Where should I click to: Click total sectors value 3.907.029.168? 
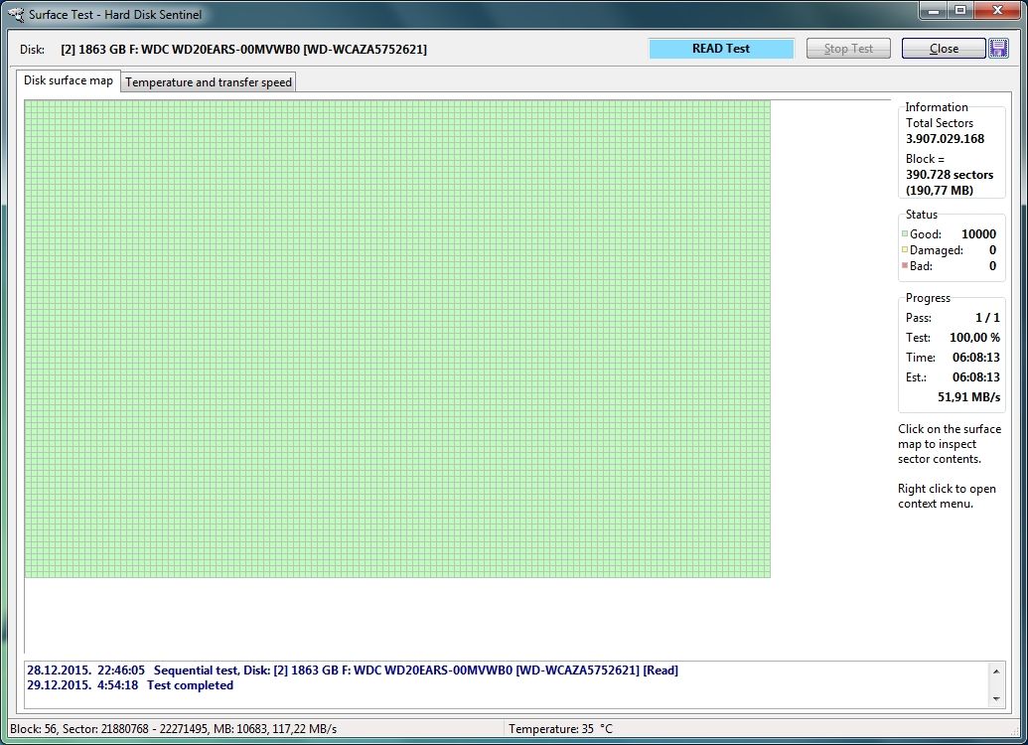(x=945, y=139)
